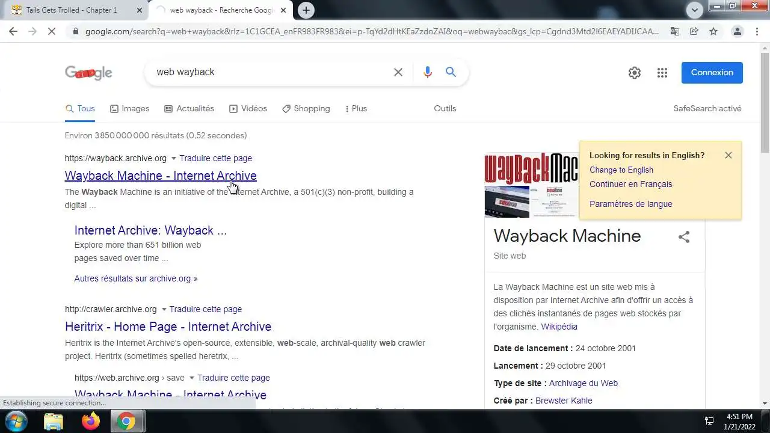Click in the Google search box
Viewport: 770px width, 433px height.
pos(271,72)
